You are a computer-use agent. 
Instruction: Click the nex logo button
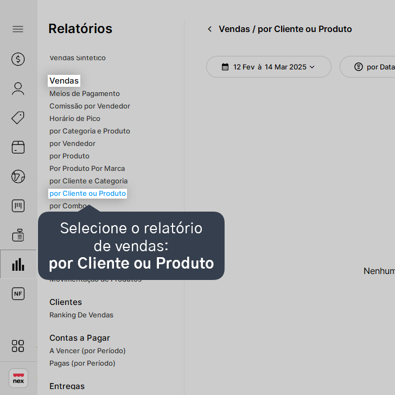click(x=18, y=378)
